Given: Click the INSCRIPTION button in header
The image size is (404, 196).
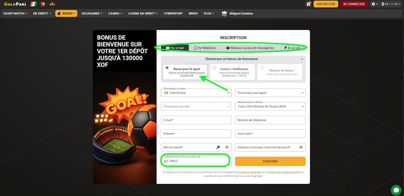Looking at the screenshot, I should 326,4.
